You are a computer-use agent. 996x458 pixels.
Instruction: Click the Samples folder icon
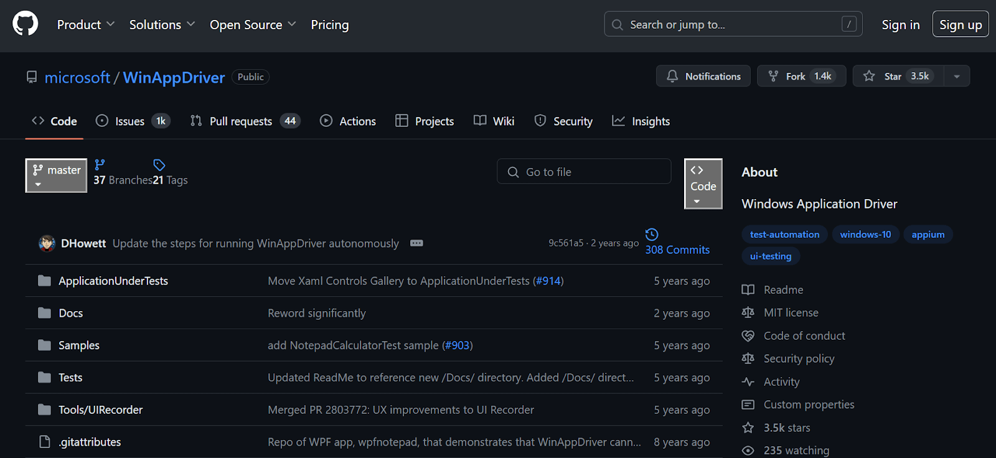coord(44,345)
